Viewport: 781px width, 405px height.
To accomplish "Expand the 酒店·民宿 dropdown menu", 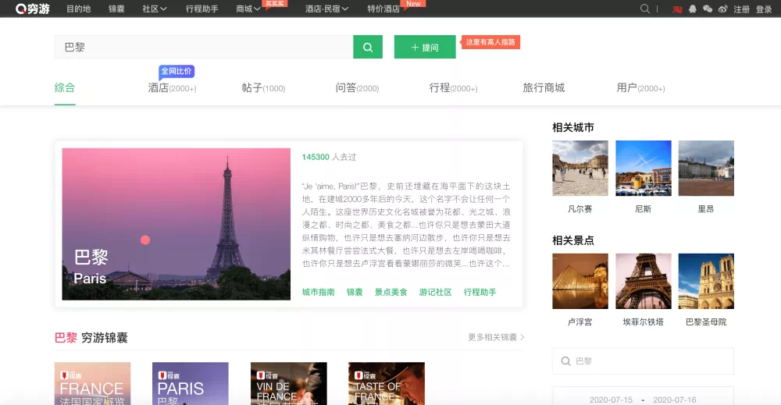I will coord(326,9).
